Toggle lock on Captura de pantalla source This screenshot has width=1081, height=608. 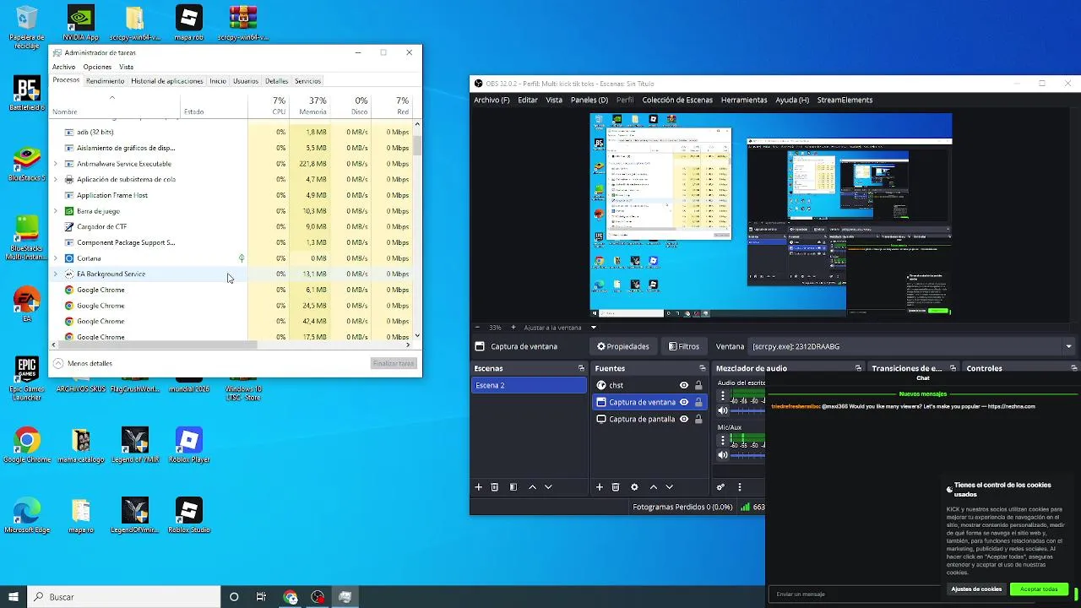(698, 419)
